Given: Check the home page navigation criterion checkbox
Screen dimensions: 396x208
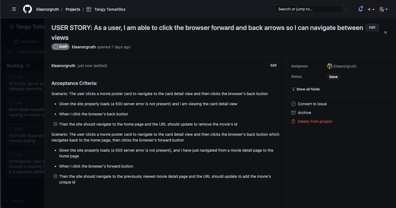Looking at the screenshot, I should tap(55, 124).
